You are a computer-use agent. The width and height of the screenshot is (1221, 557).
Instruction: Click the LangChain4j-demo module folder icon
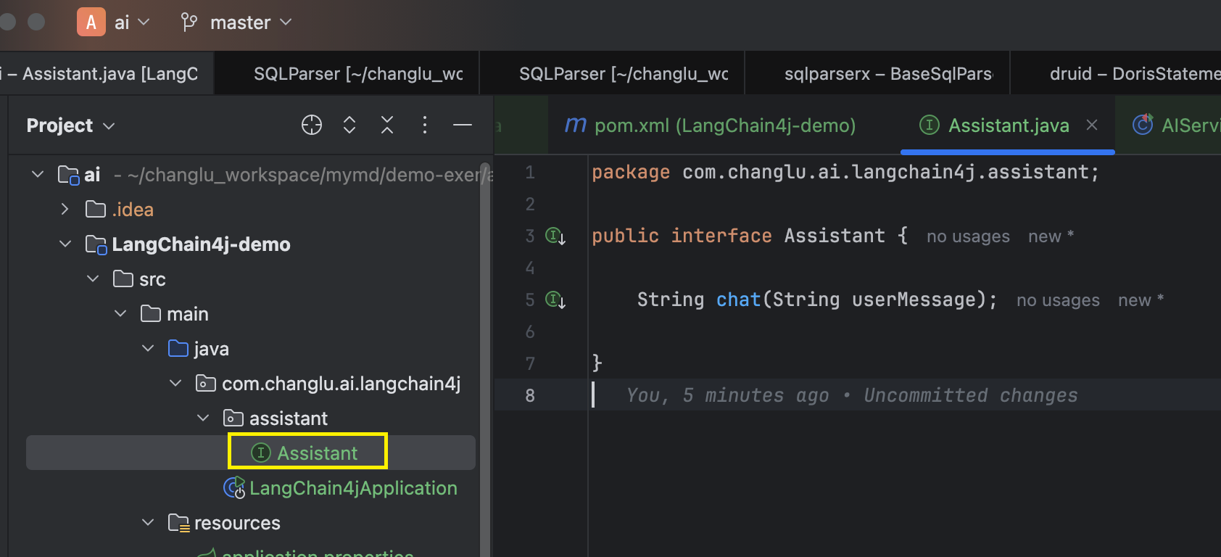96,244
